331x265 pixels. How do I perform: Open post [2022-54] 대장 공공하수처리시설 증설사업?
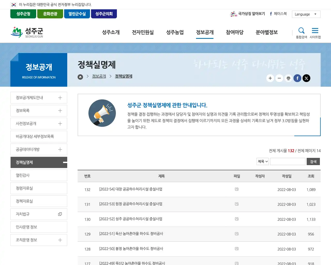click(131, 189)
